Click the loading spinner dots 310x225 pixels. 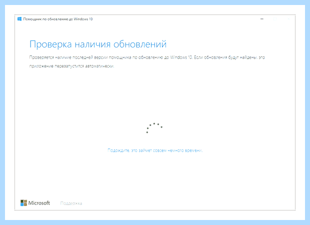click(x=154, y=127)
